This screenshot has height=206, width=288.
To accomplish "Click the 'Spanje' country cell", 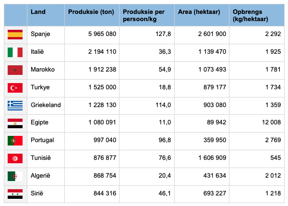I will tap(40, 34).
